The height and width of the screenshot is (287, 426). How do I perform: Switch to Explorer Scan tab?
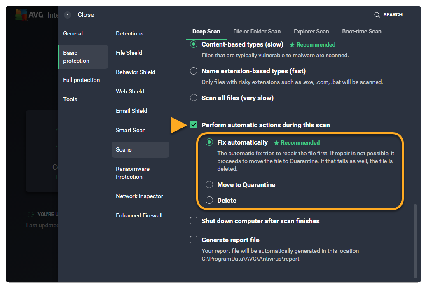311,32
